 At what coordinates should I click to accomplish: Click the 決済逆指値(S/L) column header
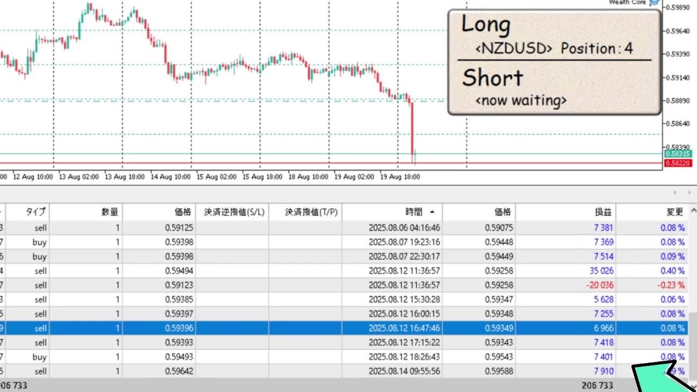pyautogui.click(x=234, y=212)
